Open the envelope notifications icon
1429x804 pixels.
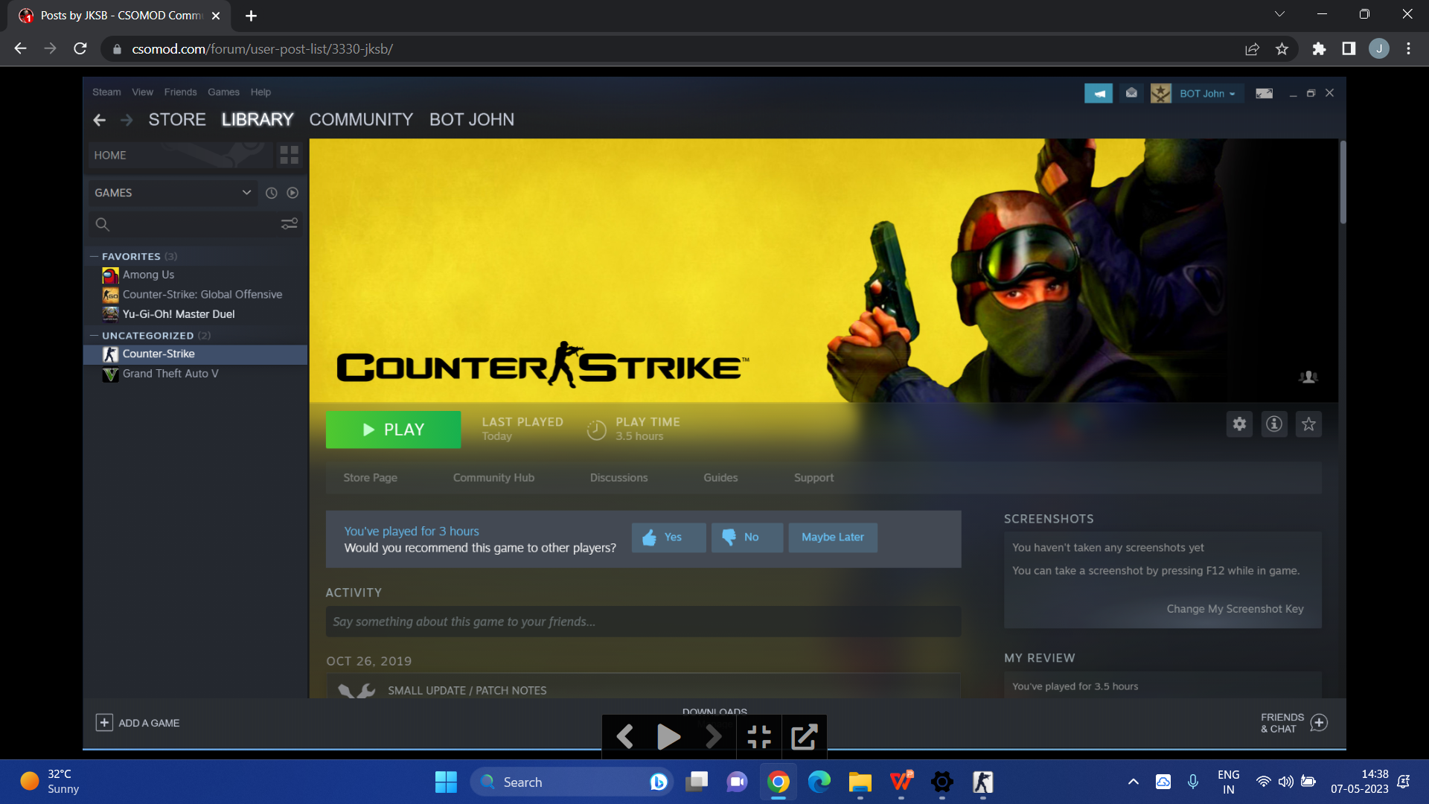1131,94
